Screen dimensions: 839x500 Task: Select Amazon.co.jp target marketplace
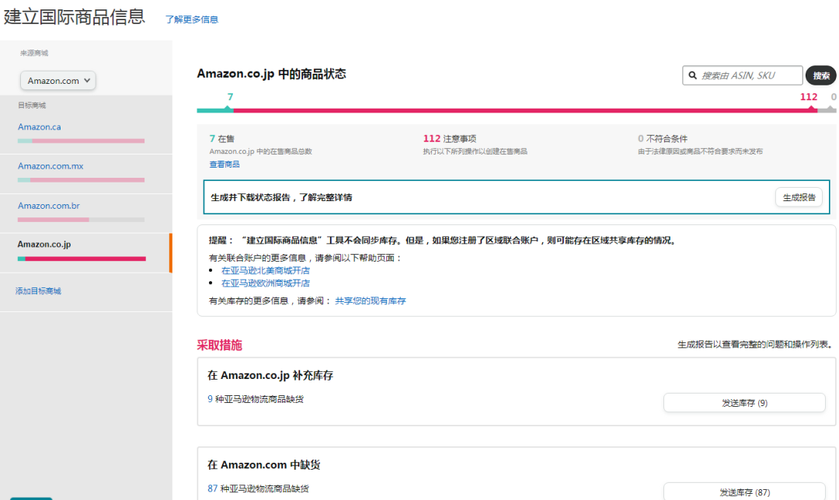[44, 245]
